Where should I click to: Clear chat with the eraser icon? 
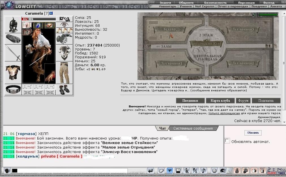(x=161, y=171)
